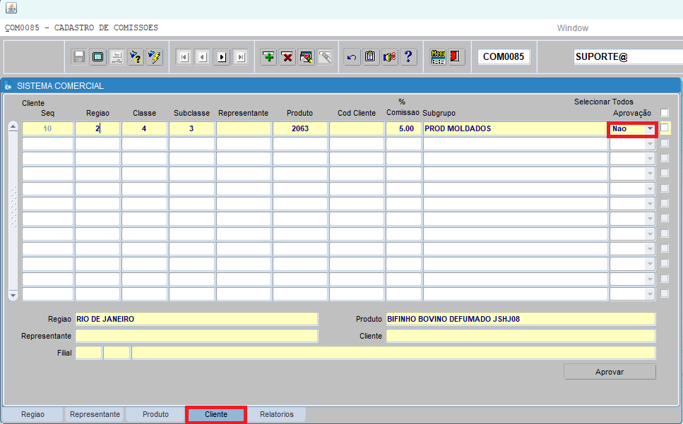
Task: Switch to the Produto tab
Action: [155, 414]
